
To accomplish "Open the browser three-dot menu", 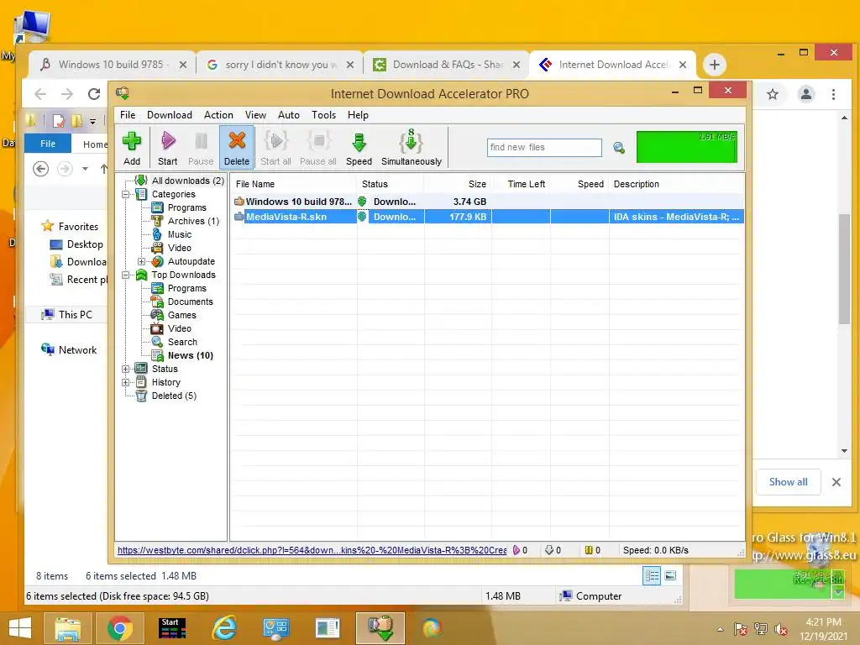I will coord(834,94).
